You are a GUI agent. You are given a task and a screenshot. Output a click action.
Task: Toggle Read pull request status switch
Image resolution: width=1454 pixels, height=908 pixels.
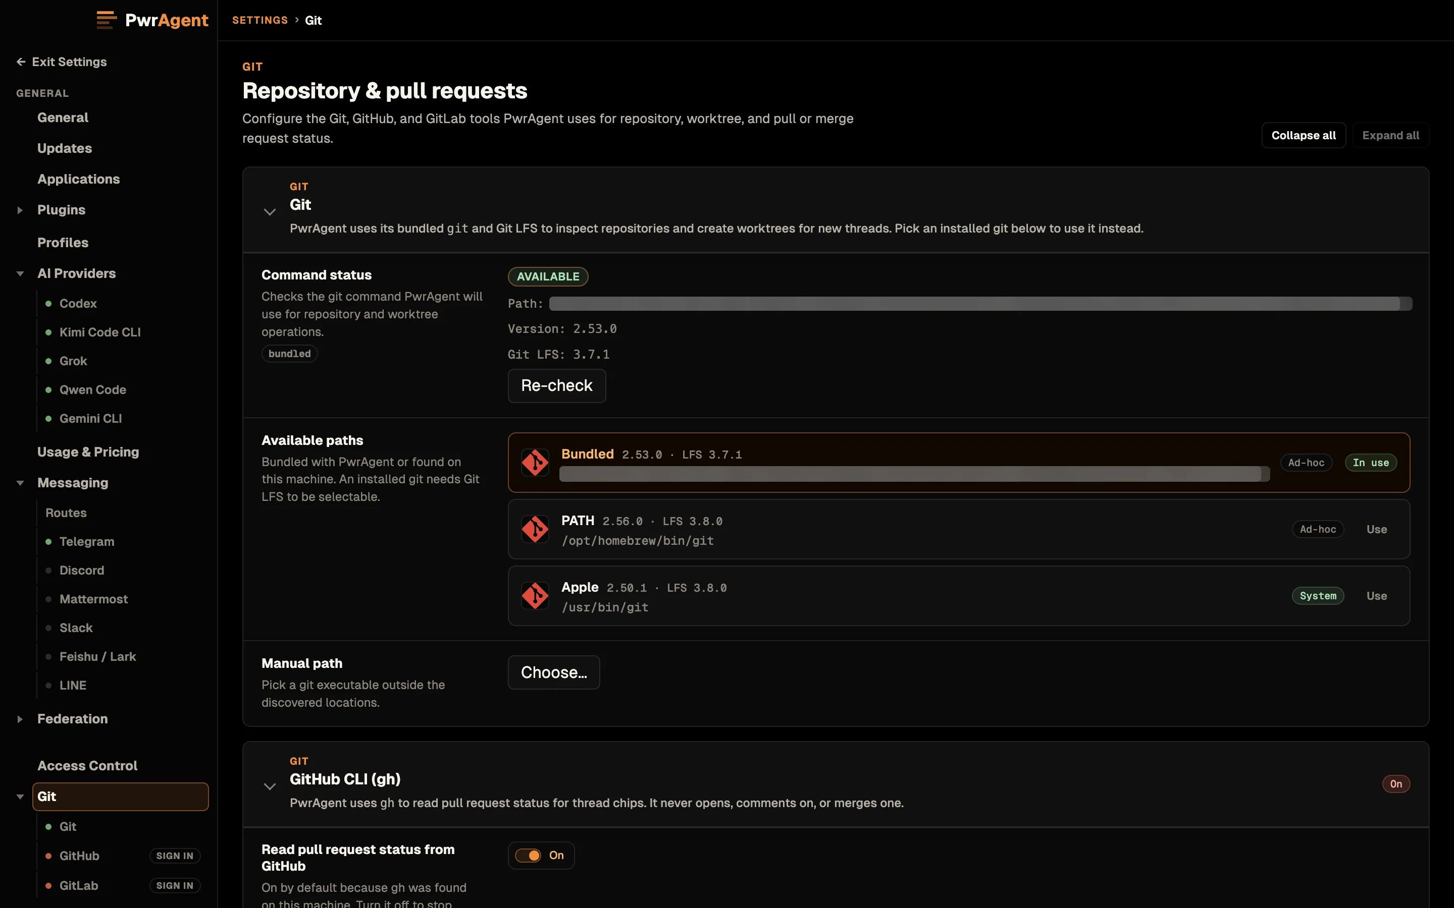(x=528, y=855)
